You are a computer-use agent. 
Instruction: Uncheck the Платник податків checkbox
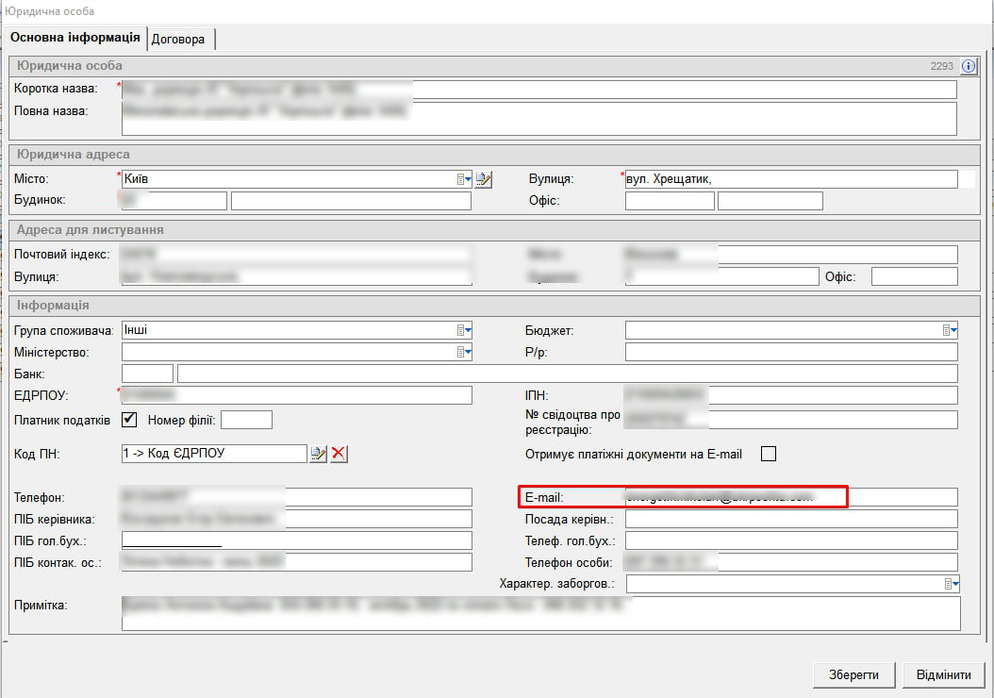coord(130,420)
